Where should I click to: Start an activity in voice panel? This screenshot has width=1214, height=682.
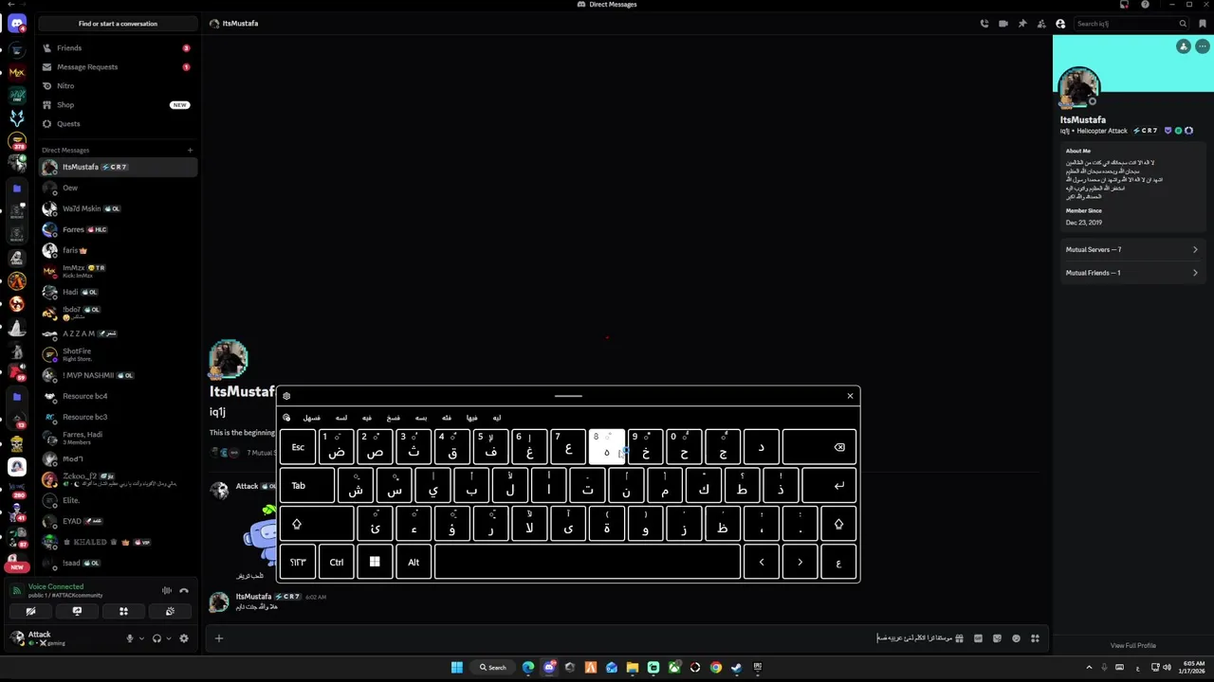click(x=123, y=612)
